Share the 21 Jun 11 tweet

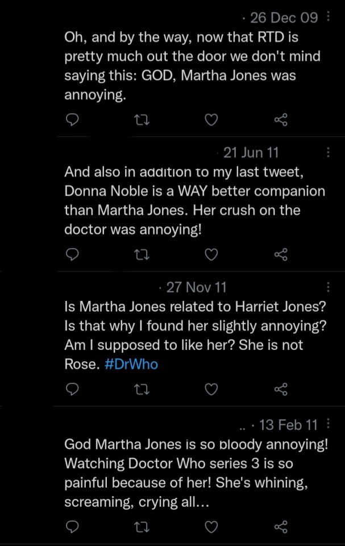(x=281, y=254)
